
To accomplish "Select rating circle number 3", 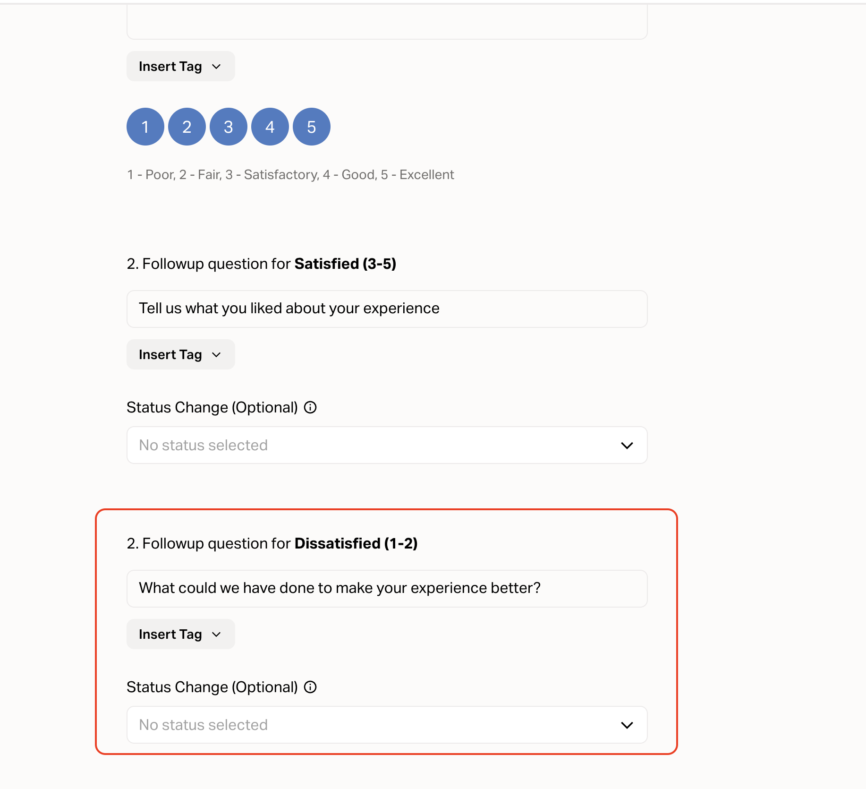I will pyautogui.click(x=229, y=127).
